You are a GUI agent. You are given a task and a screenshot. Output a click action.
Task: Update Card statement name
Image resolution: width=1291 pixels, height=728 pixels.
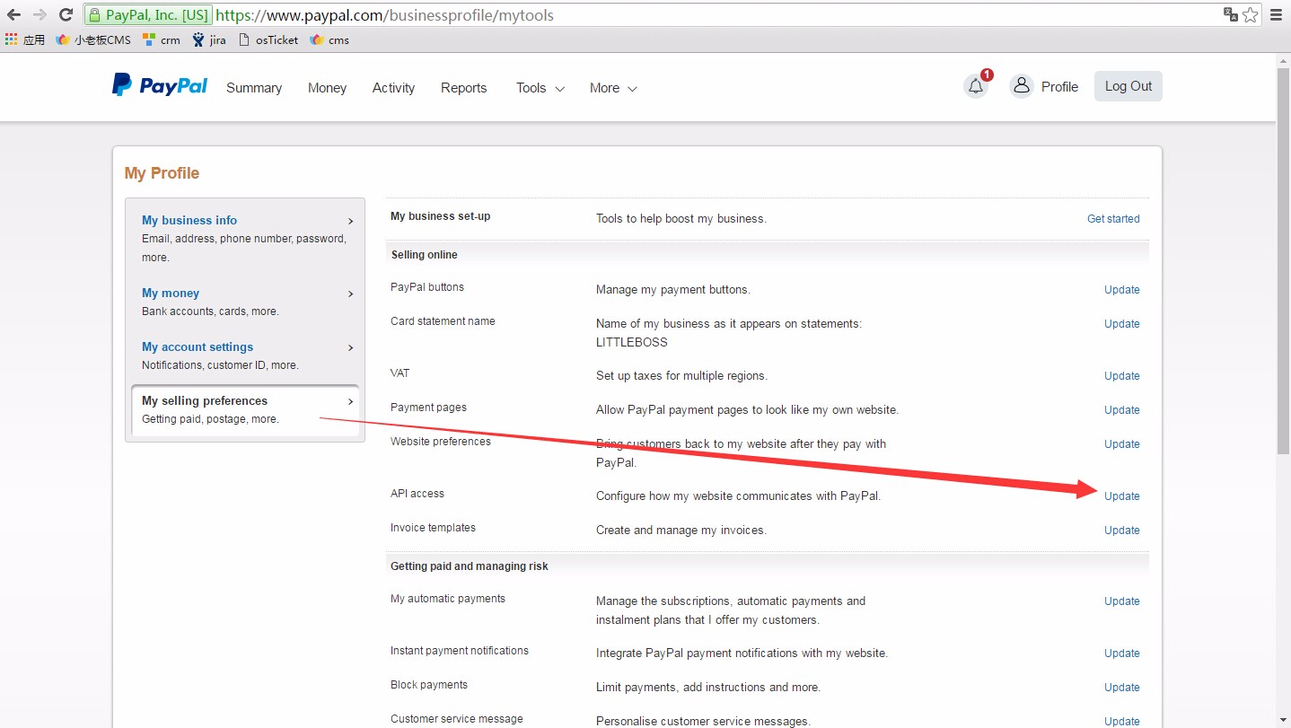point(1121,324)
